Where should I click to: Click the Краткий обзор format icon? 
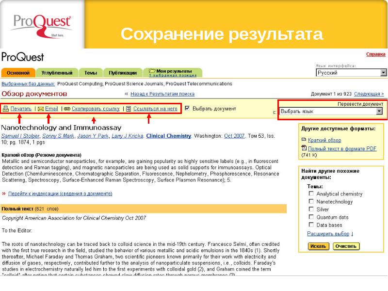click(x=304, y=140)
